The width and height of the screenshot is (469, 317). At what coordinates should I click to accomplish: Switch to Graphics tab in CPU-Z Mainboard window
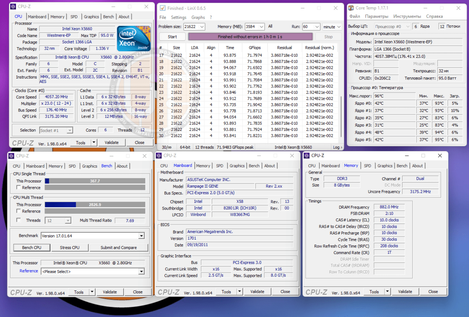click(237, 166)
